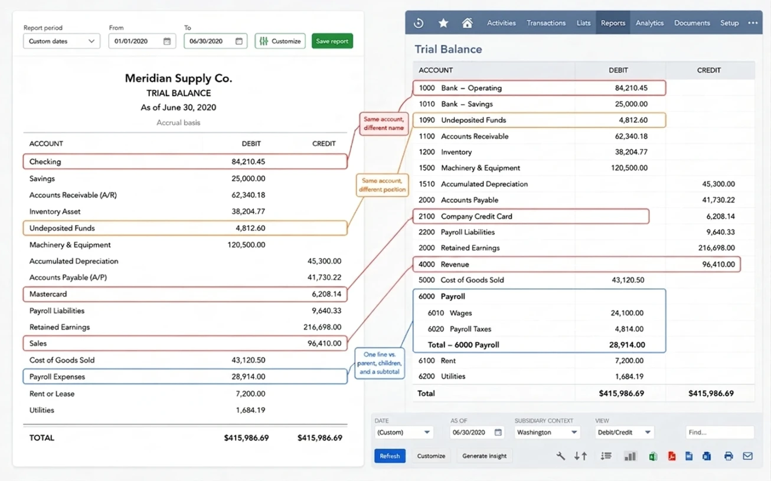771x481 pixels.
Task: Select the Checking account row
Action: pos(185,162)
